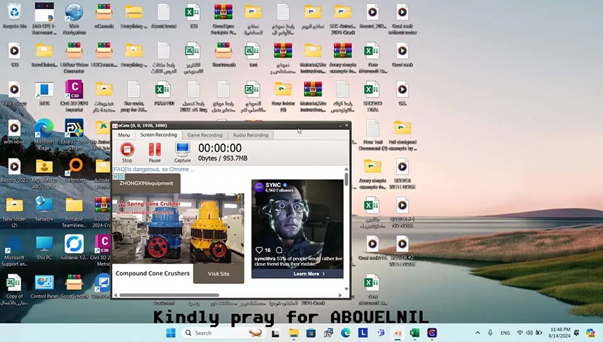Click oCam horizontal scrollbar right arrow

pyautogui.click(x=340, y=295)
